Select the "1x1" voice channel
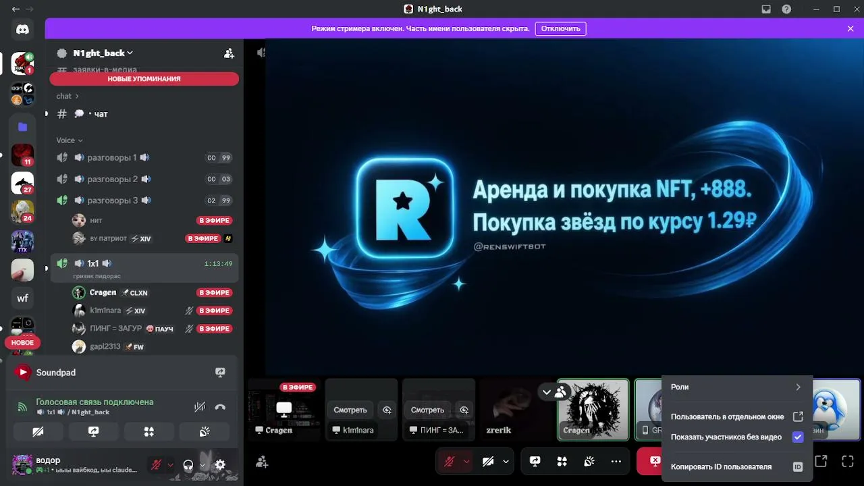 tap(144, 268)
